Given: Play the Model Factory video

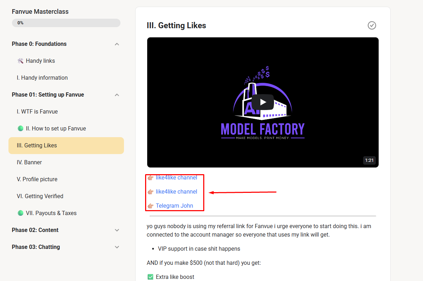Looking at the screenshot, I should click(x=262, y=102).
